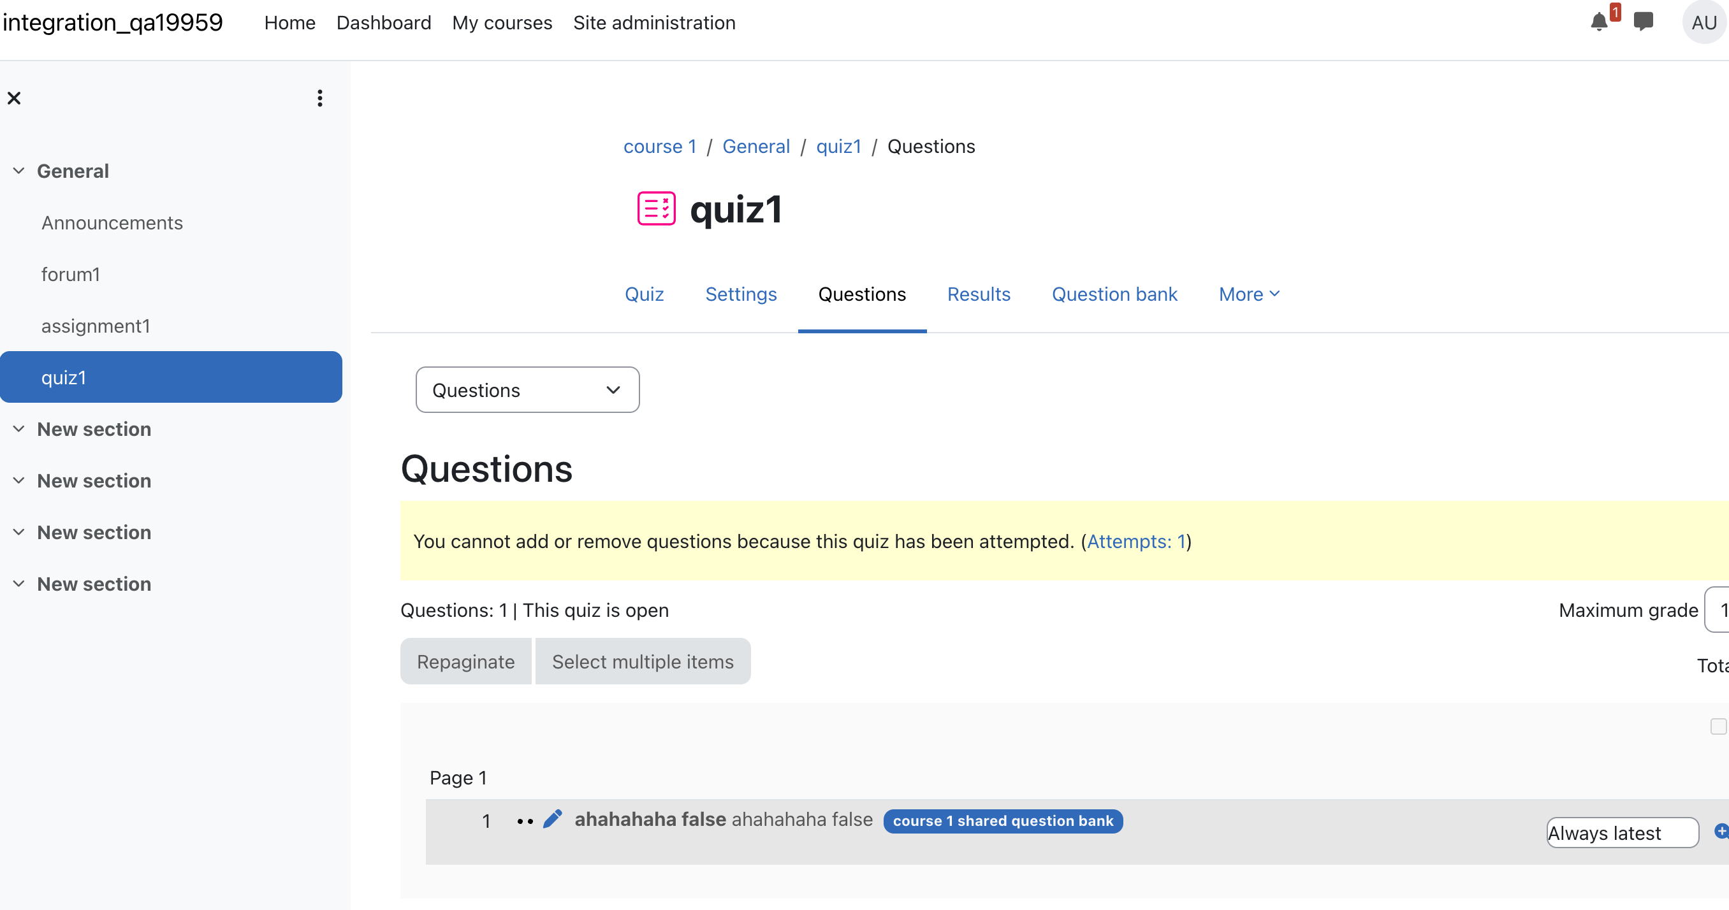Open the course index three-dot options menu
The height and width of the screenshot is (910, 1729).
tap(319, 98)
